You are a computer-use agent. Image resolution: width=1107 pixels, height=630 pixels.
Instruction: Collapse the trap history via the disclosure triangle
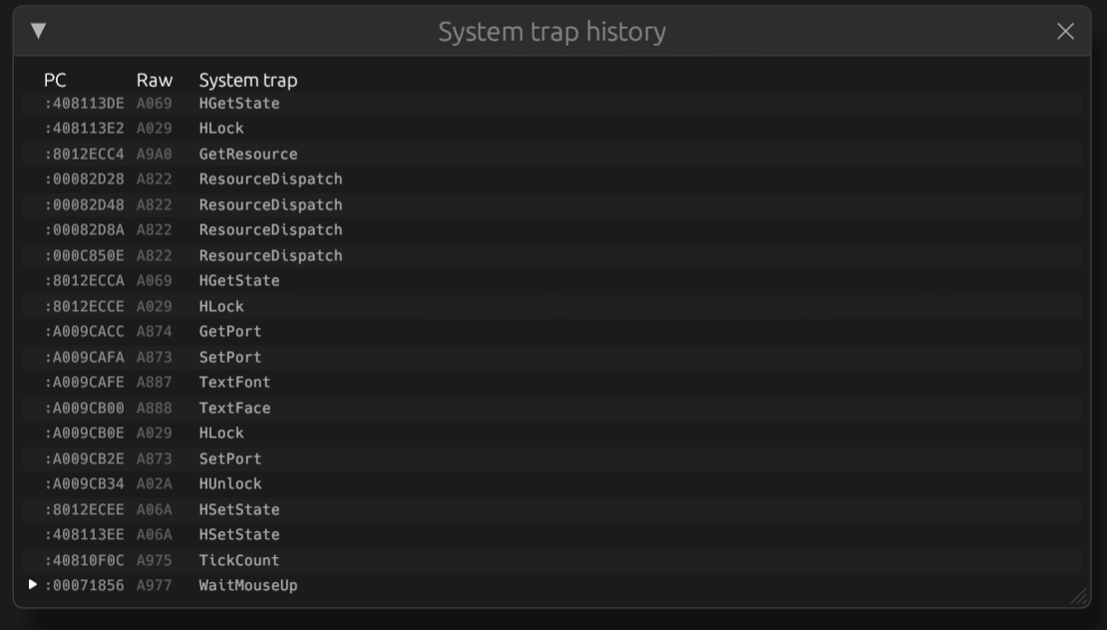pos(37,31)
